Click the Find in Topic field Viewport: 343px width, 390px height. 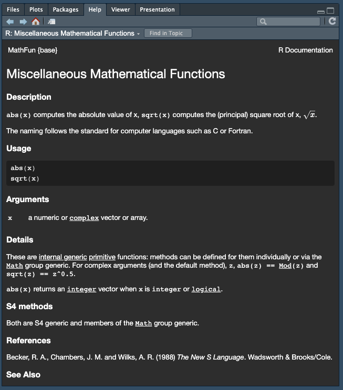(168, 33)
